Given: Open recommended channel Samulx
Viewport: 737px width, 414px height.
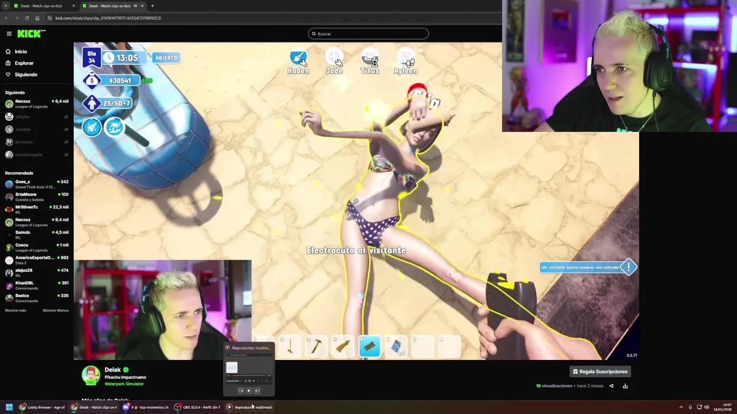Looking at the screenshot, I should [x=36, y=235].
